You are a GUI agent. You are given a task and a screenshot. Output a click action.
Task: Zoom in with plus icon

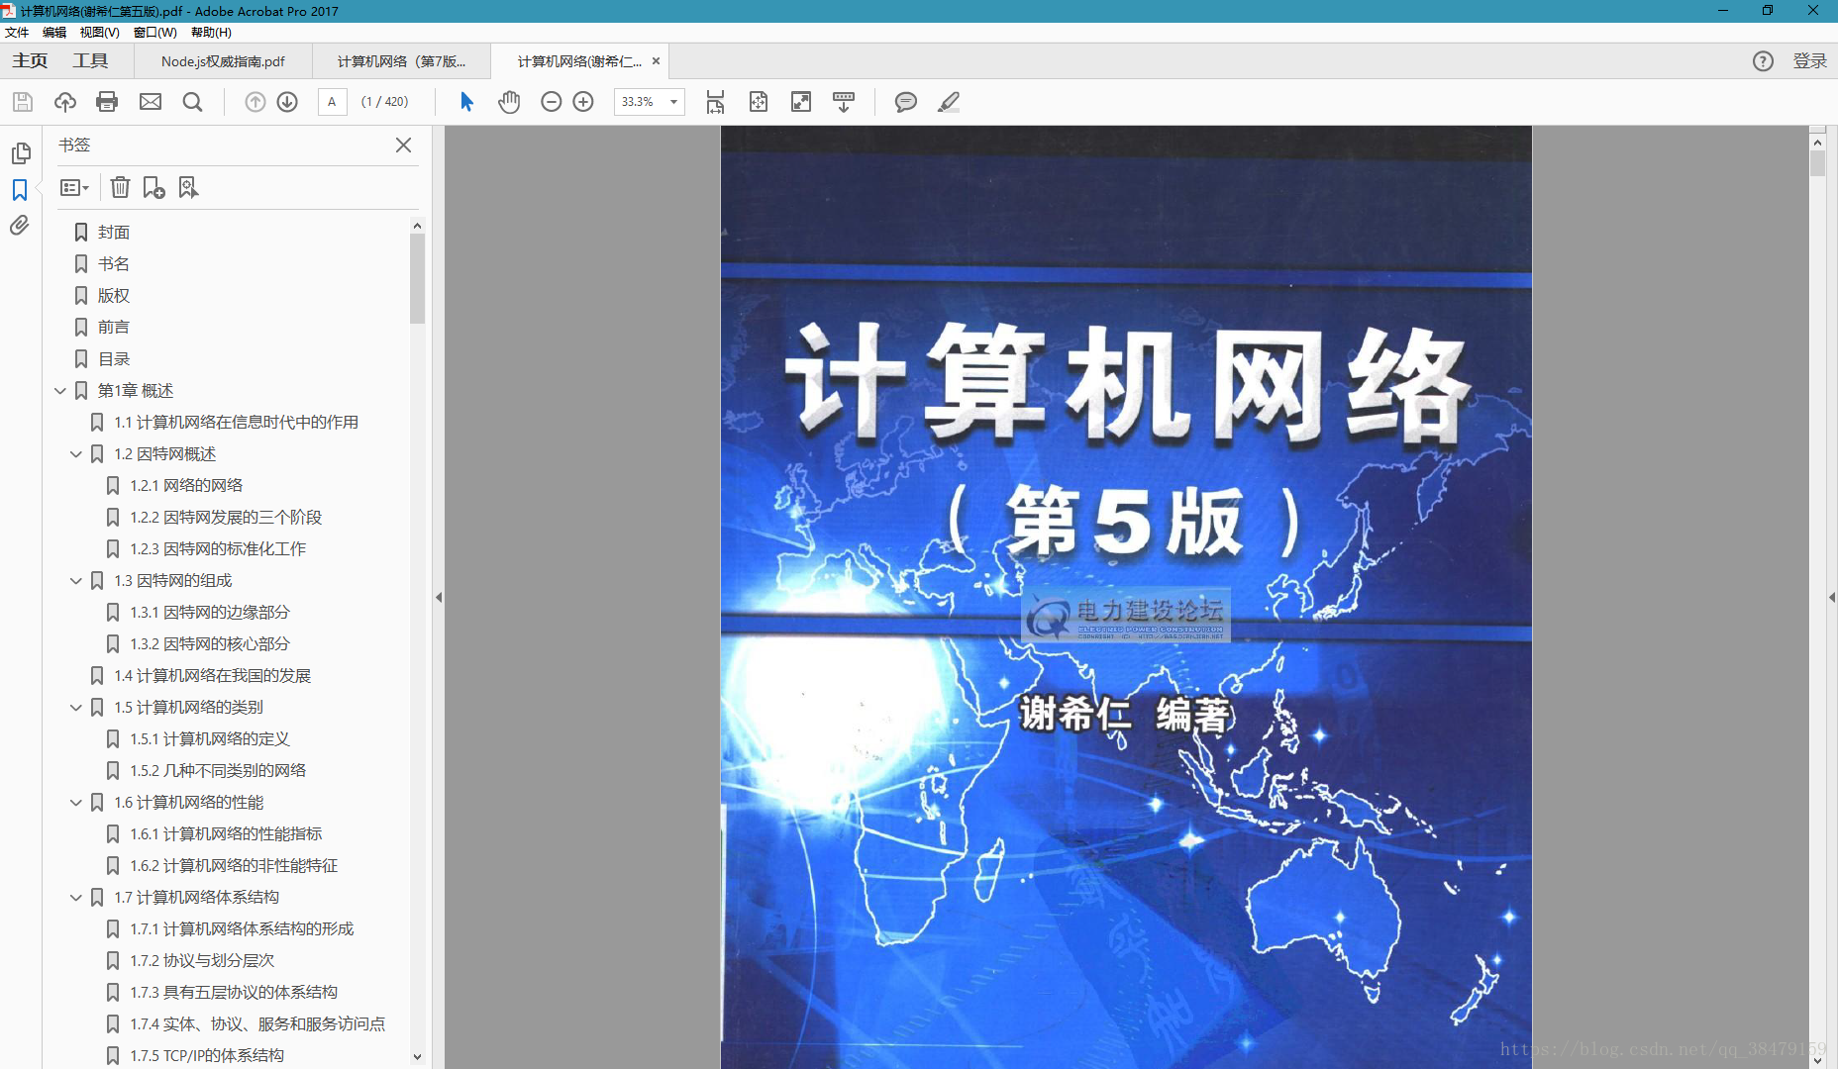(583, 102)
